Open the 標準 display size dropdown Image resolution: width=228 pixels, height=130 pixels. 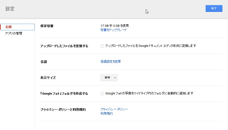tap(108, 78)
